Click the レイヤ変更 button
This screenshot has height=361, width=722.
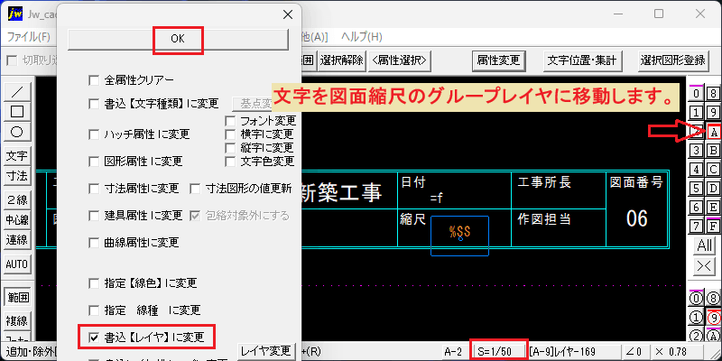click(x=266, y=351)
